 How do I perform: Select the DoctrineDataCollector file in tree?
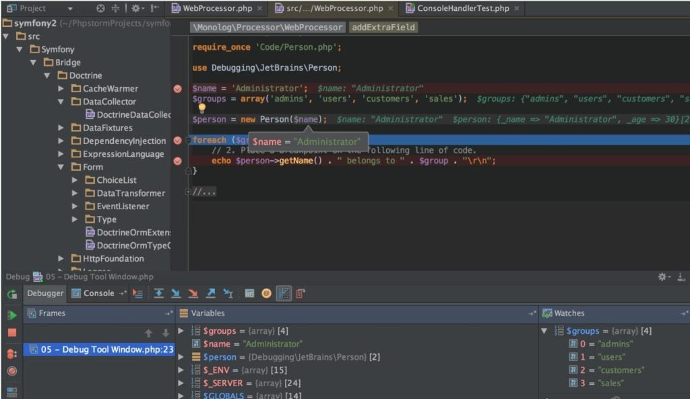pyautogui.click(x=129, y=114)
